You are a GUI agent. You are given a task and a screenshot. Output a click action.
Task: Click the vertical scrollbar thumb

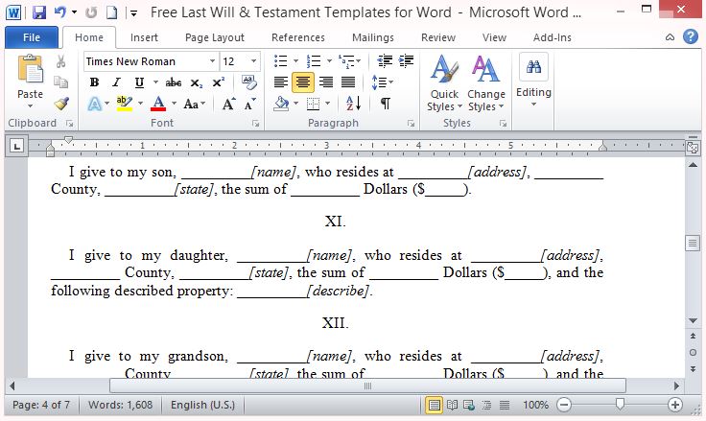[693, 244]
